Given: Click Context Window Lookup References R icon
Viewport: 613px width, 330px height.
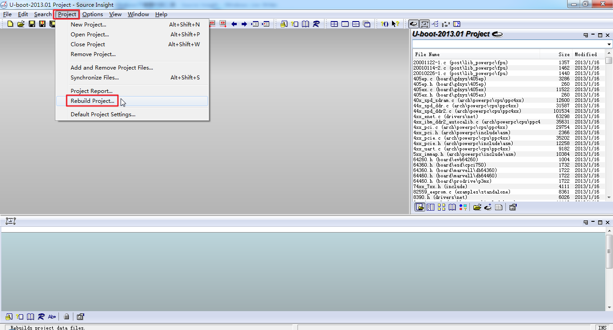Looking at the screenshot, I should 41,317.
